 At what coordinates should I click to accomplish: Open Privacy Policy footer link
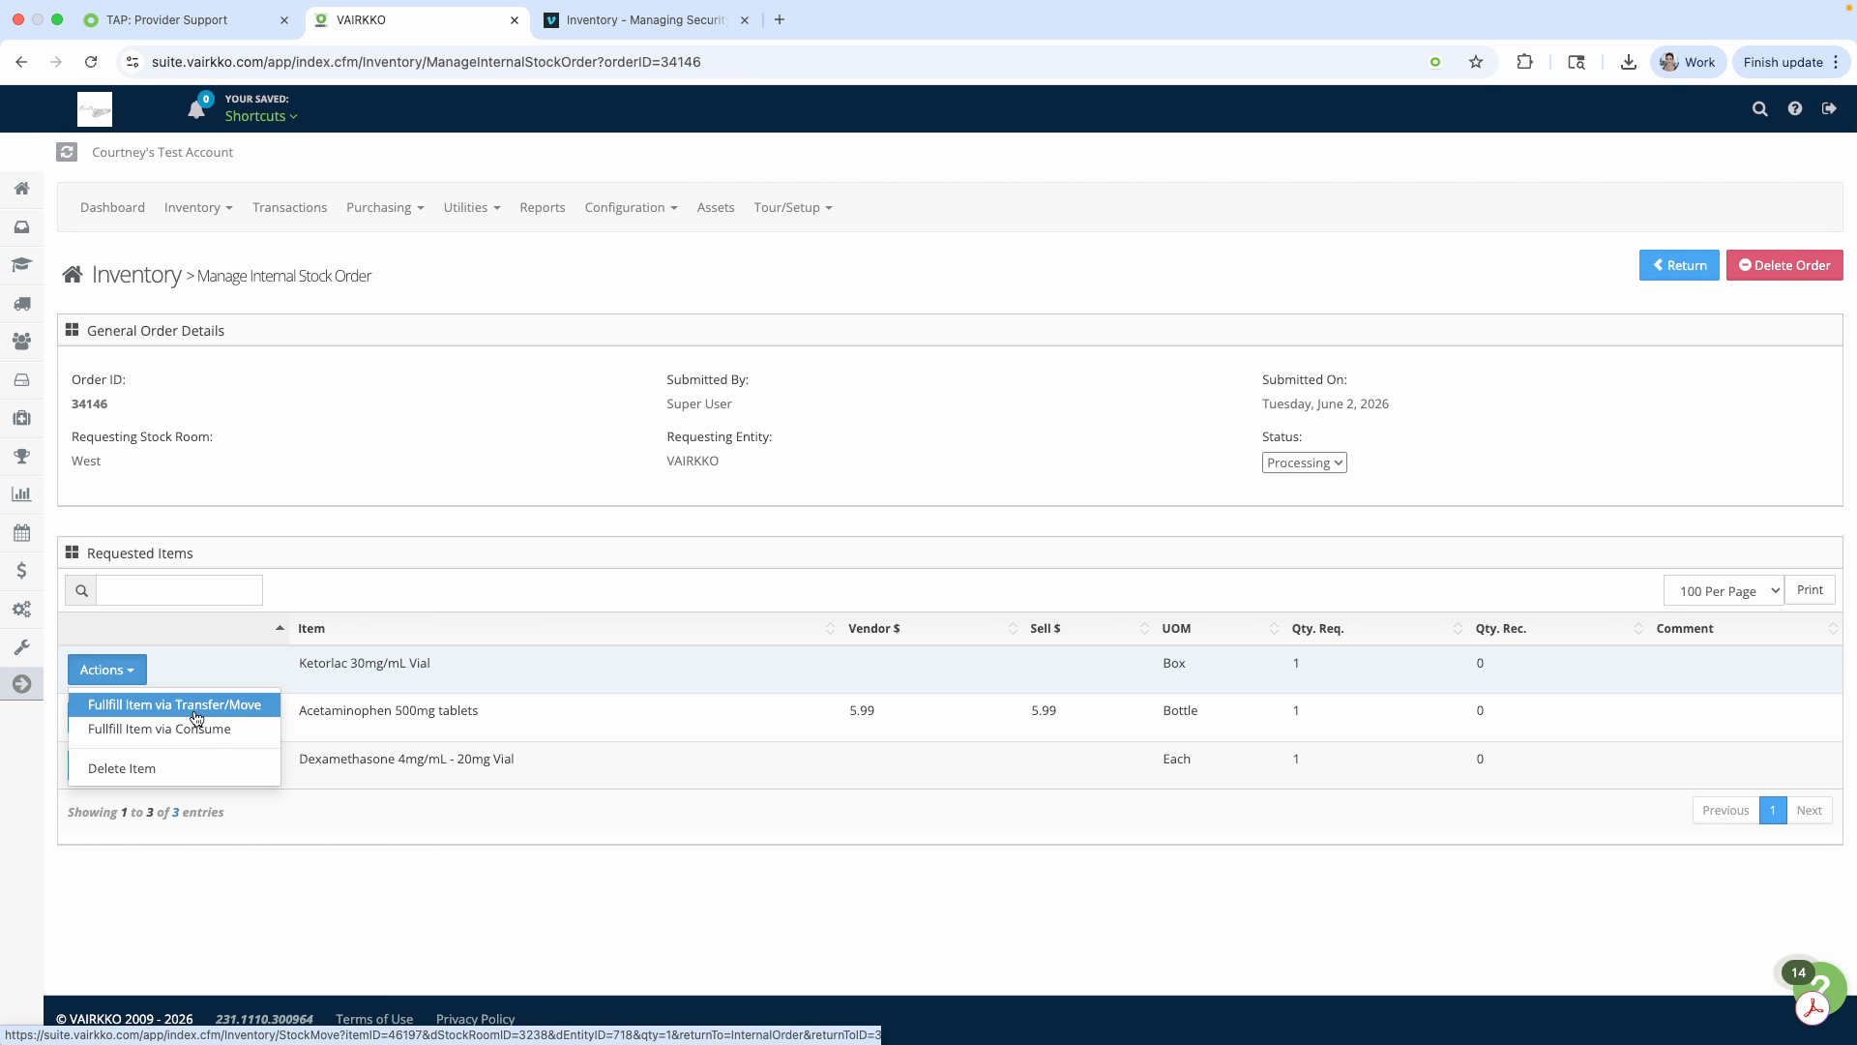(x=475, y=1019)
